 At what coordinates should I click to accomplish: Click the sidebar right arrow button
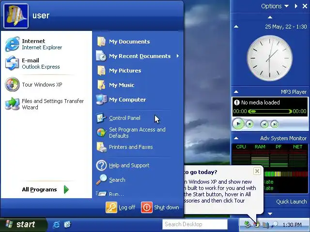pyautogui.click(x=296, y=6)
